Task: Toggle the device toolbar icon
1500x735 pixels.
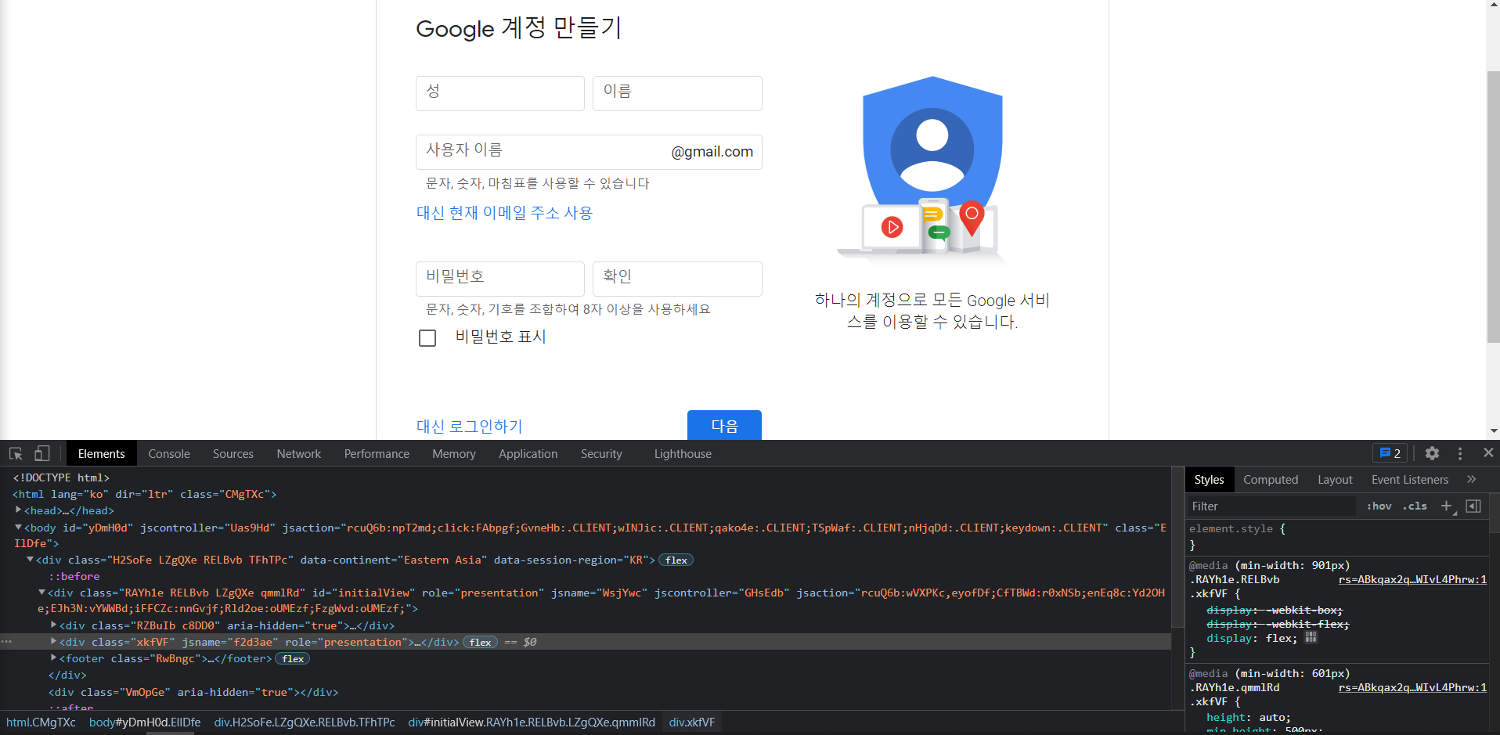Action: pos(42,453)
